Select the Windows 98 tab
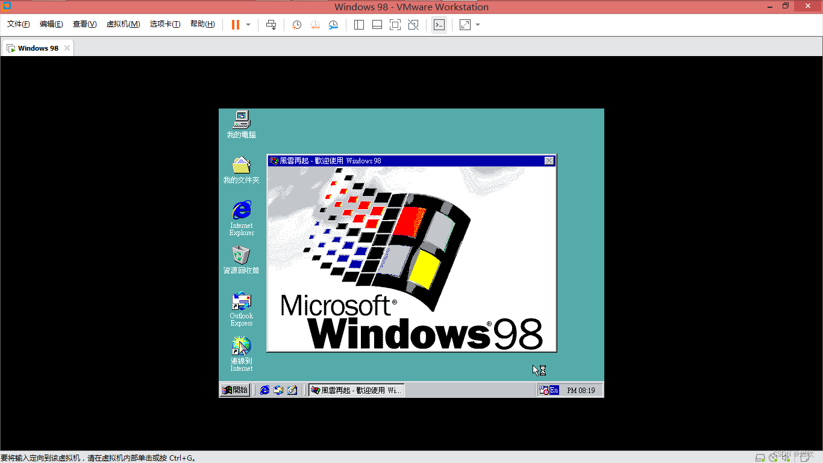This screenshot has width=823, height=463. pos(37,48)
